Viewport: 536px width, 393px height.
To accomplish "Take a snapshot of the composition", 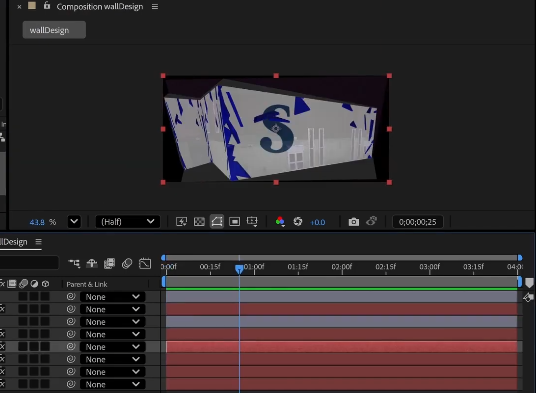I will (354, 221).
